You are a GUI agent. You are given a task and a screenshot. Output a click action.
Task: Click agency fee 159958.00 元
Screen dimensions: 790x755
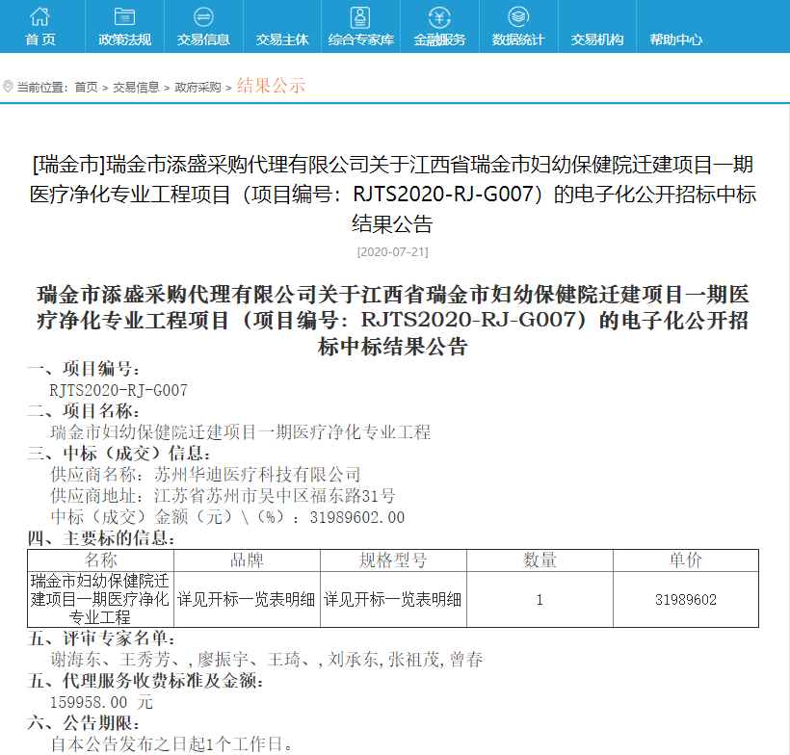click(101, 702)
